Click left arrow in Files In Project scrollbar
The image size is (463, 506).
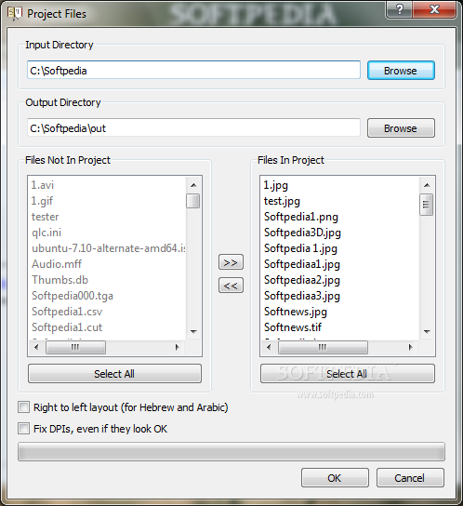tap(269, 348)
